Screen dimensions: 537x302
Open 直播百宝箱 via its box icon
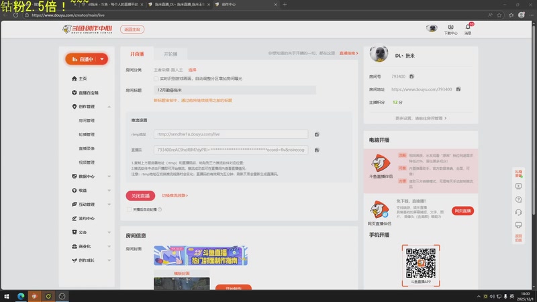[75, 93]
